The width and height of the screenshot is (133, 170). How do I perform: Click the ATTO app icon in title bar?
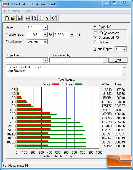click(x=4, y=4)
